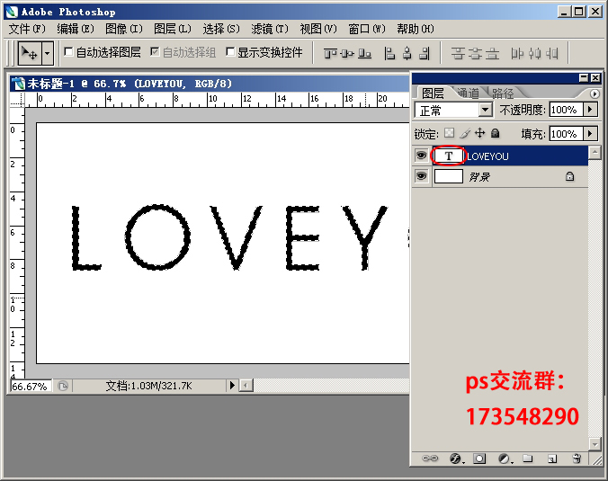
Task: Click the 背景 layer thumbnail
Action: pos(449,176)
